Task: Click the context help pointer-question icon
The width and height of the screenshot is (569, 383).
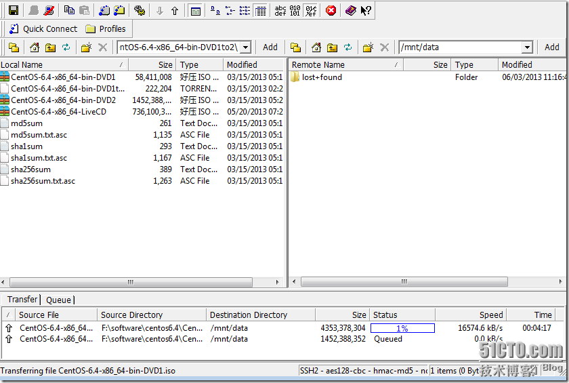Action: (x=366, y=11)
